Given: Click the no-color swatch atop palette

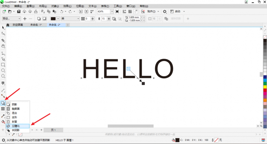Looking at the screenshot, I should 265,37.
